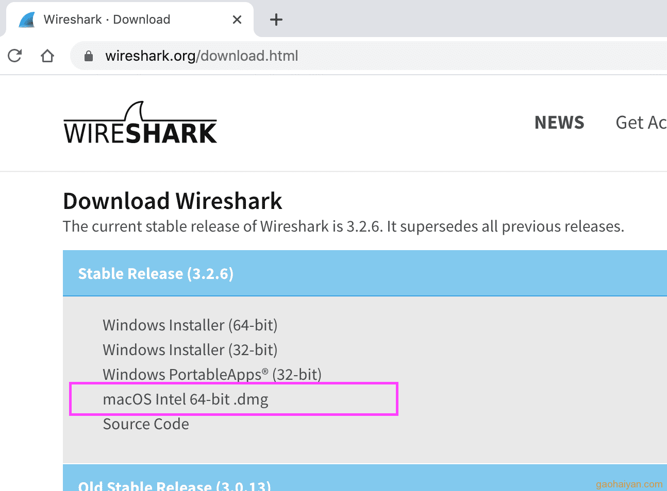Download macOS Intel 64-bit .dmg

186,399
